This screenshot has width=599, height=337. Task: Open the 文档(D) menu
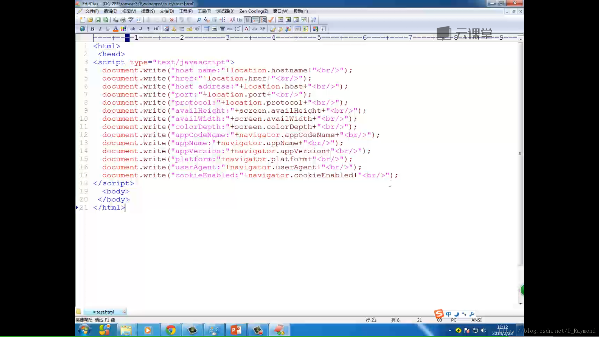167,11
